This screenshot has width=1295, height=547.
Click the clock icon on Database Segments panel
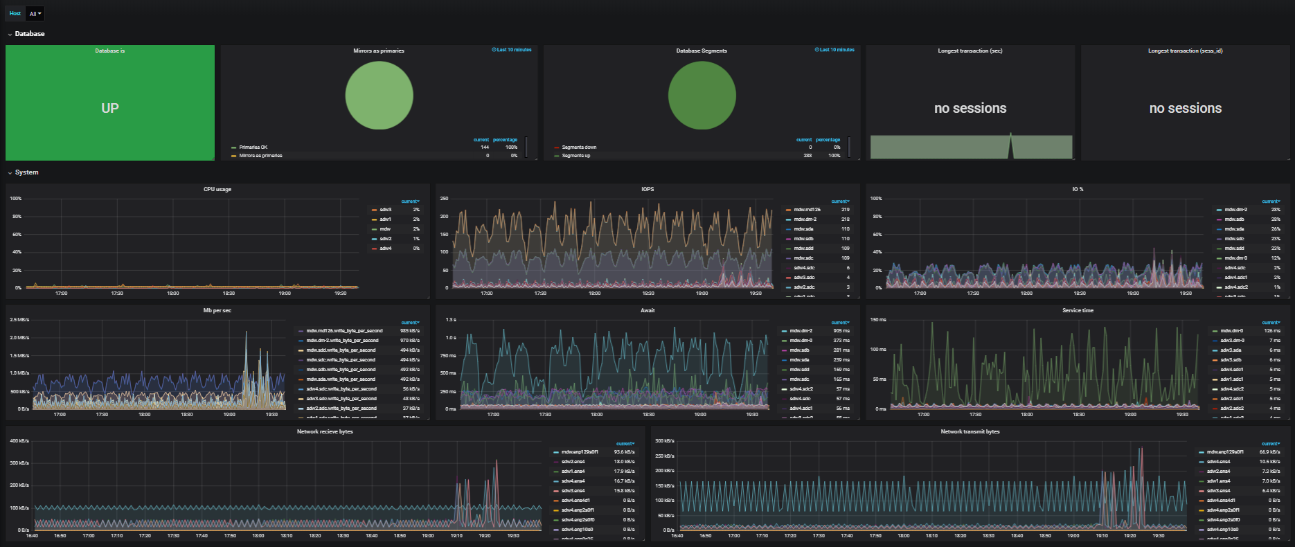click(x=816, y=50)
